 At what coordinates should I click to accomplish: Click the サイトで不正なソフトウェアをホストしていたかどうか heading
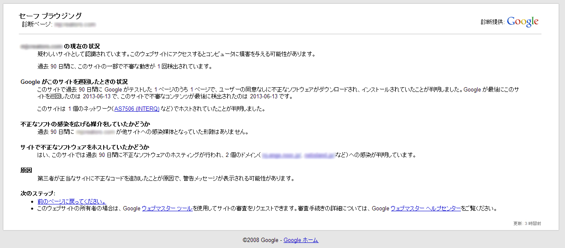(84, 147)
